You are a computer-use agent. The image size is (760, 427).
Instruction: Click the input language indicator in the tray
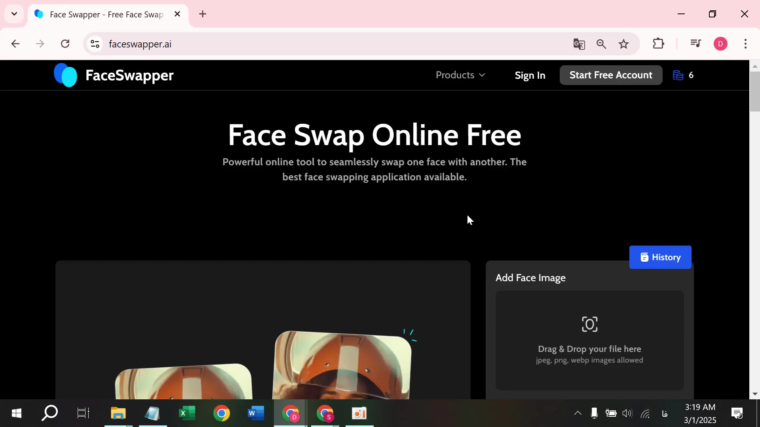(665, 414)
